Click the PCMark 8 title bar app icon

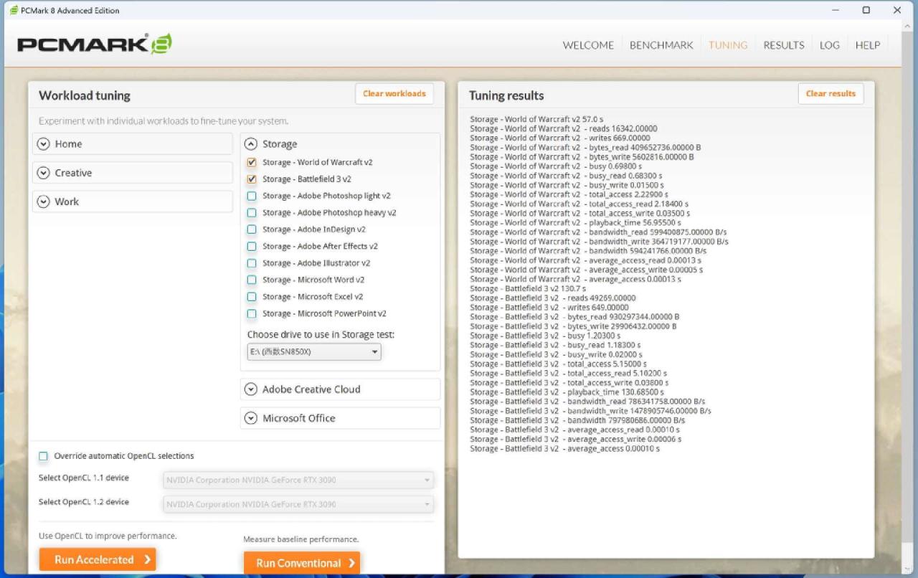(14, 10)
